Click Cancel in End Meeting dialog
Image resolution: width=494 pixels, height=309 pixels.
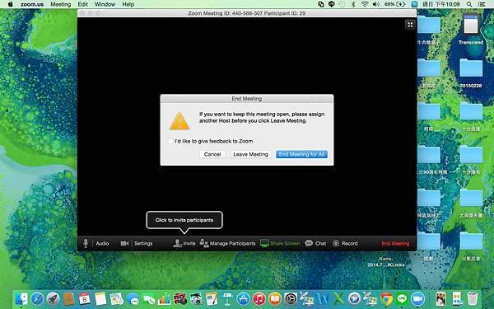(x=212, y=154)
